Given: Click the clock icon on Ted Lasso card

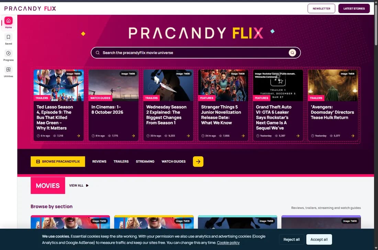Looking at the screenshot, I should [x=38, y=136].
